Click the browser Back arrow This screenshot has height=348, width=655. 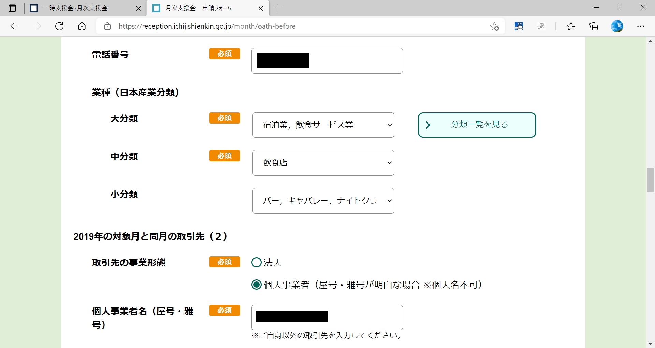[x=14, y=26]
